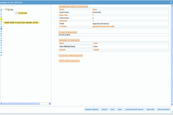Click Load Document Source button
This screenshot has height=115, width=173.
(134, 110)
